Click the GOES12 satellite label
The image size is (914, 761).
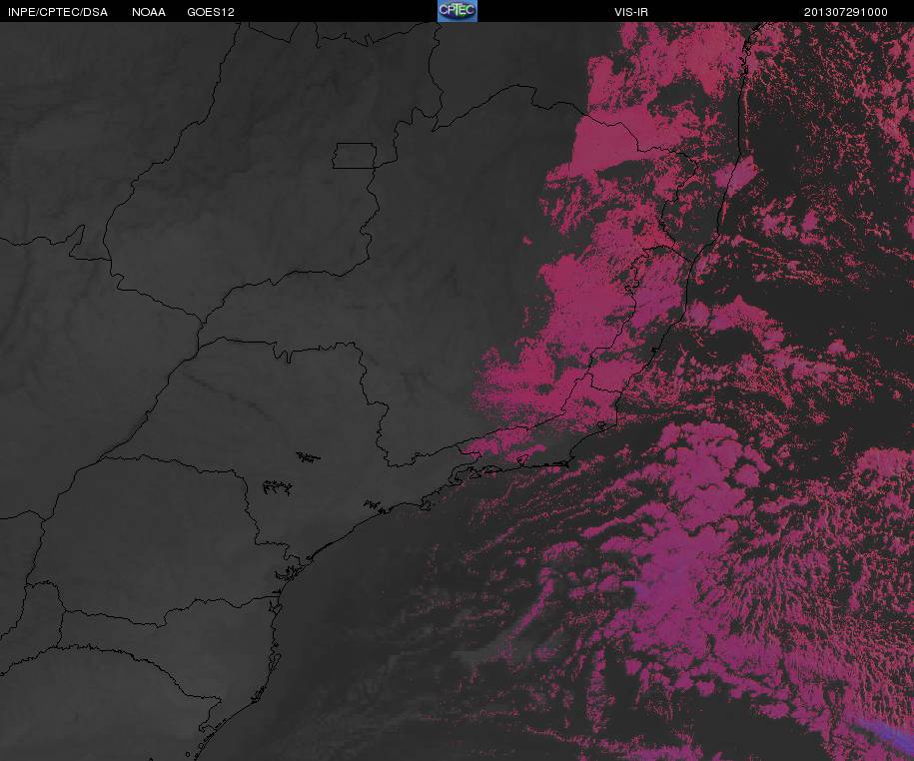pyautogui.click(x=211, y=12)
